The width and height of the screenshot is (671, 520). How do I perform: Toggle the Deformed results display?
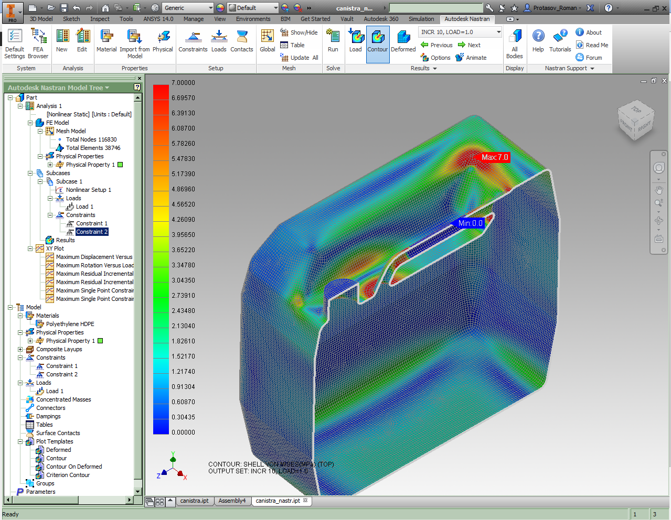(403, 41)
